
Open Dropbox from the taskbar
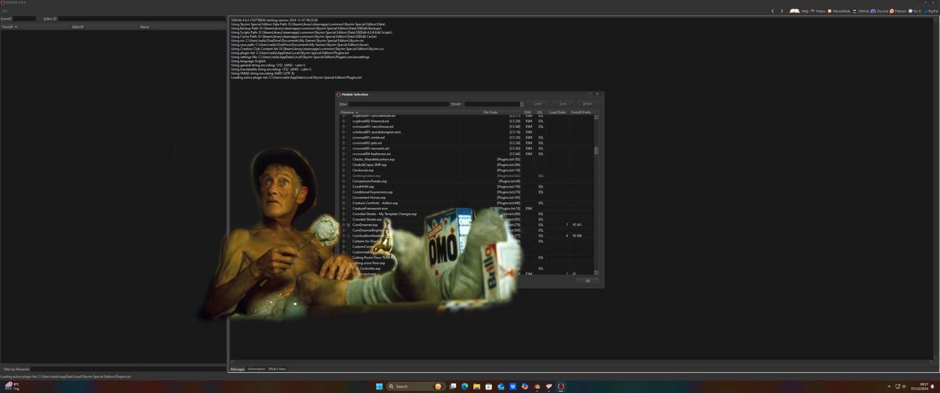(513, 387)
